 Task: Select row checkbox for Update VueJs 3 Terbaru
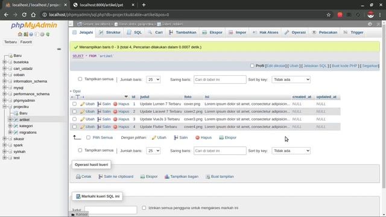click(74, 119)
